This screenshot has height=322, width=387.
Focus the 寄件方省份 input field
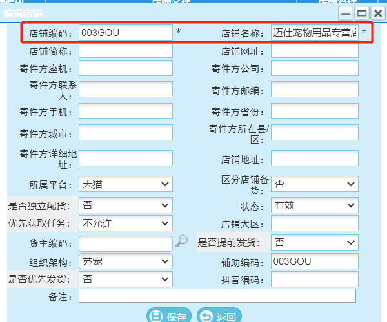(315, 111)
